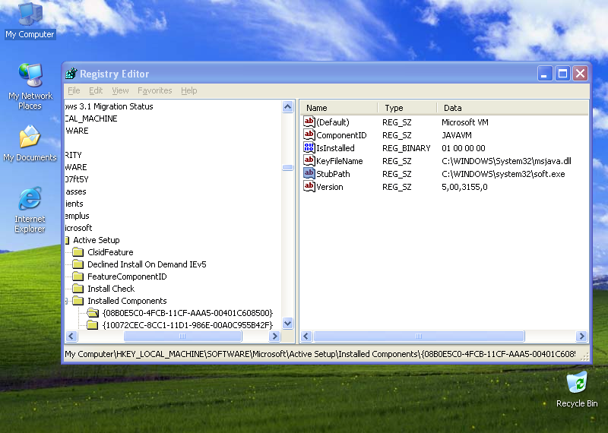Screen dimensions: 608x433
Task: Collapse the Installed Components tree node
Action: 66,301
